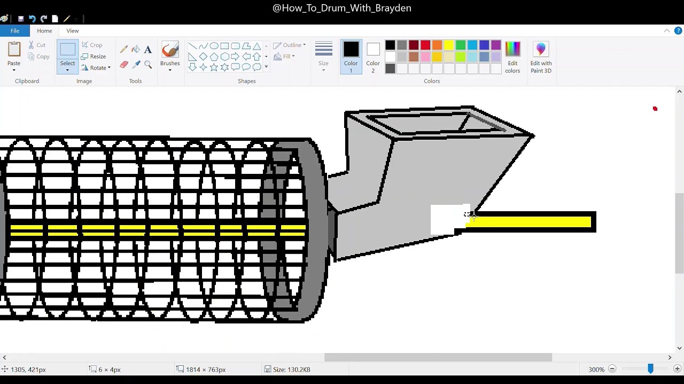Select the Magnifier tool
This screenshot has width=684, height=384.
coord(148,65)
